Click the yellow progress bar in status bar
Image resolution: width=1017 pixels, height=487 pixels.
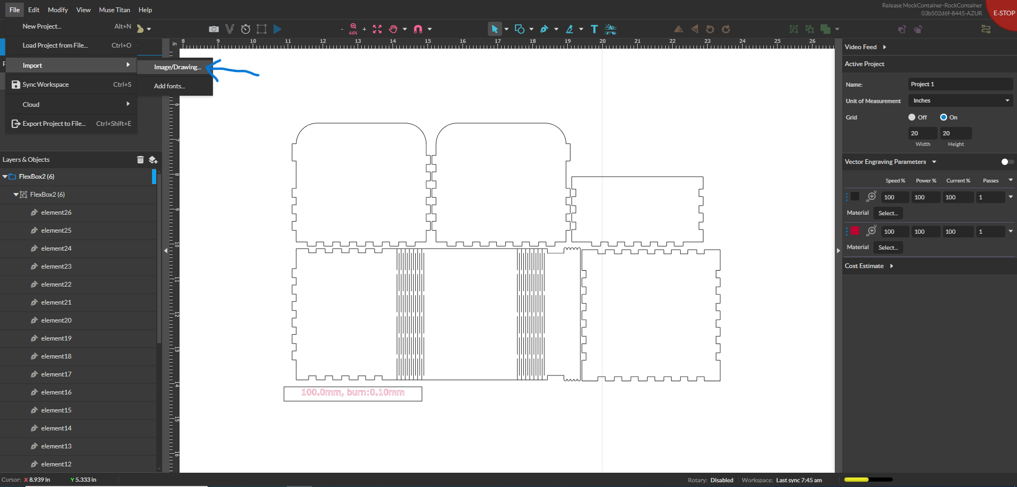[868, 480]
